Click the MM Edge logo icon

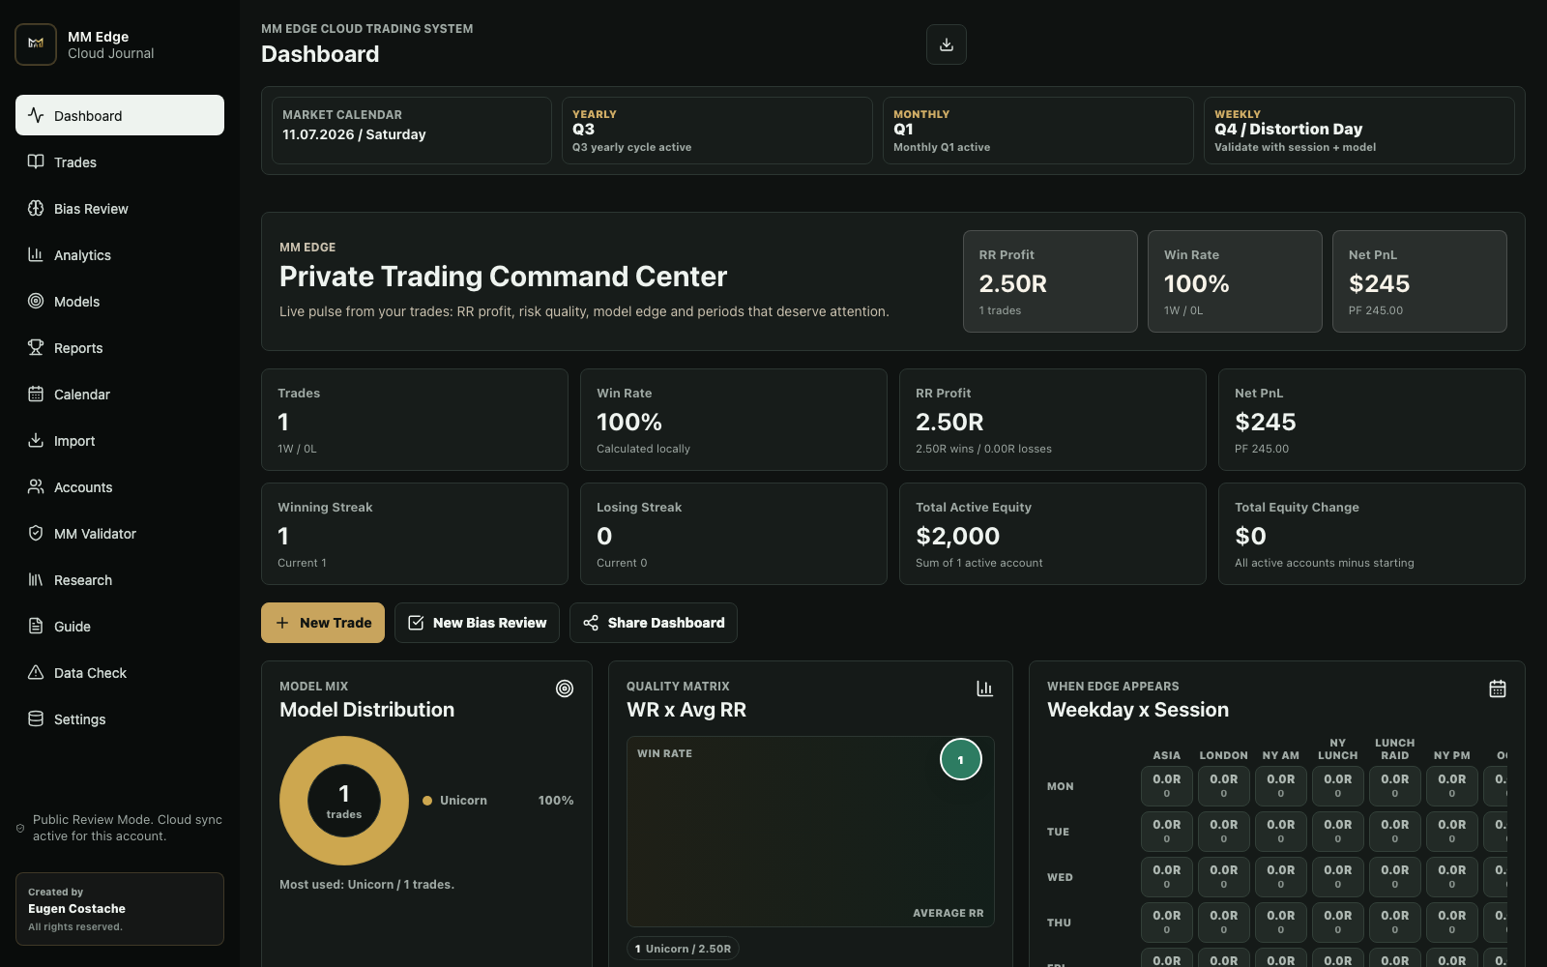tap(36, 44)
